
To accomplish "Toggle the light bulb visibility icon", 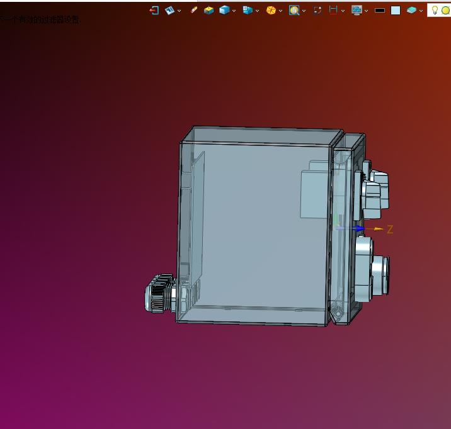I will pos(435,10).
